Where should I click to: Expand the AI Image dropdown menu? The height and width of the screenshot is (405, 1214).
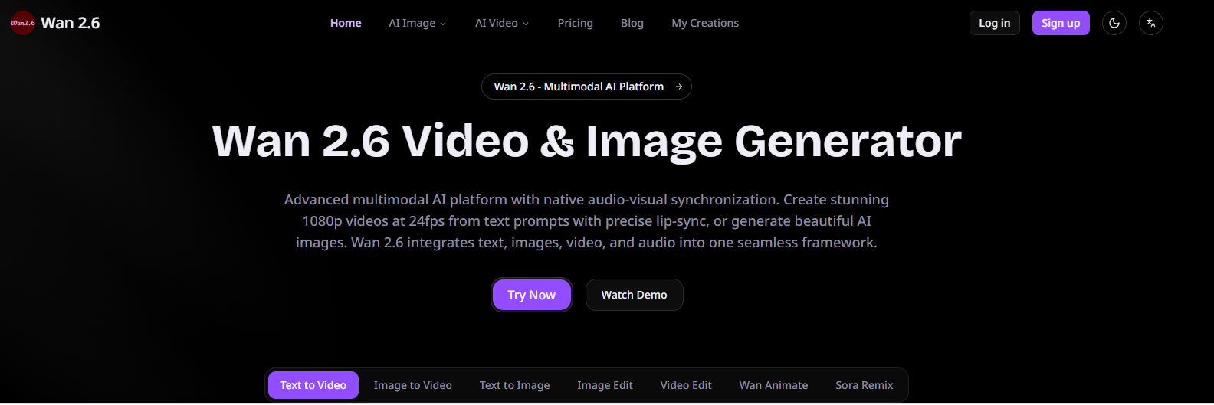tap(417, 23)
